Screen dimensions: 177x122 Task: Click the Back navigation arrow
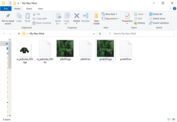coord(4,34)
